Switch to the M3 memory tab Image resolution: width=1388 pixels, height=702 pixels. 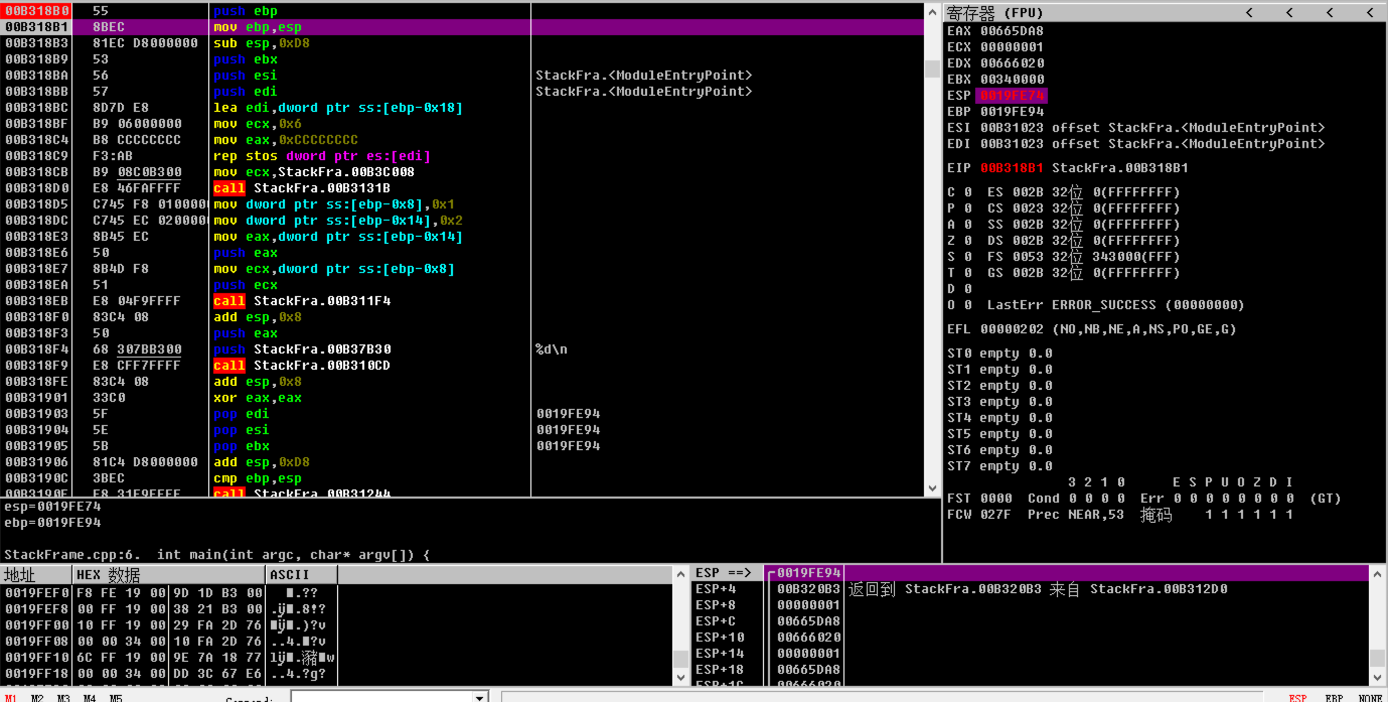[63, 697]
